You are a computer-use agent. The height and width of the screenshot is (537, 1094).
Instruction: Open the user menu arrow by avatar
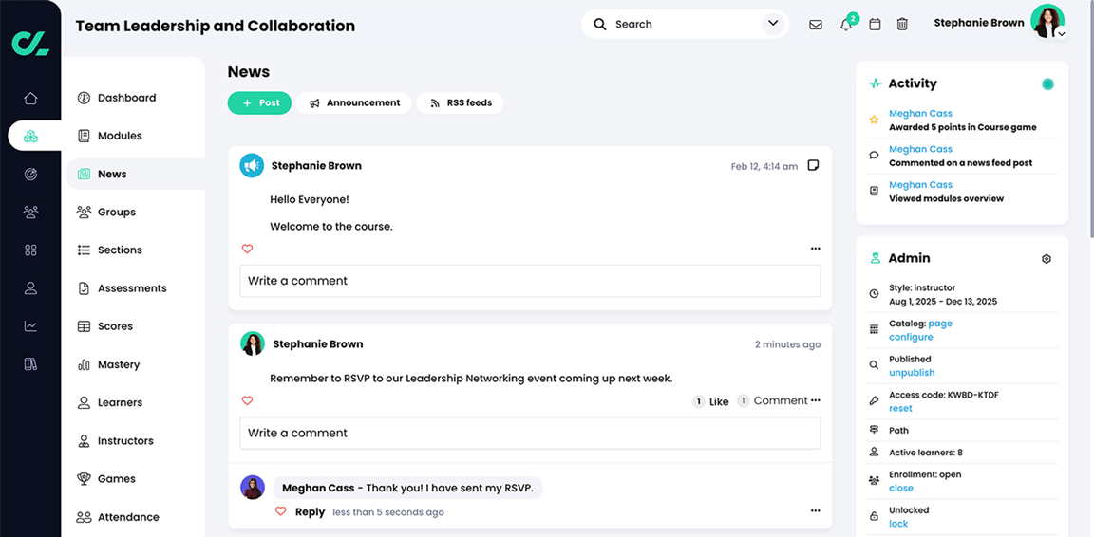click(1061, 33)
